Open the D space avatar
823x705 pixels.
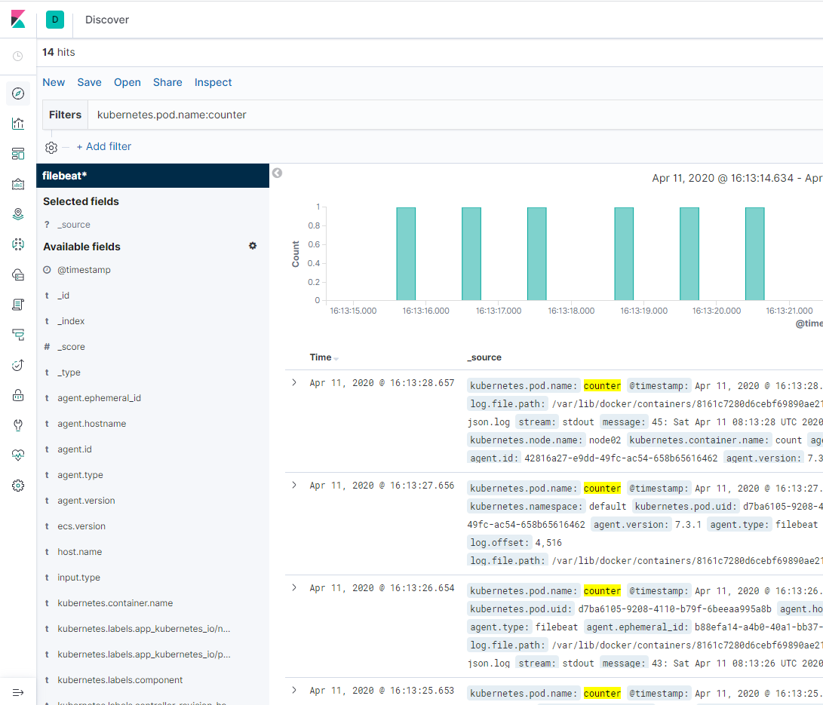point(54,20)
